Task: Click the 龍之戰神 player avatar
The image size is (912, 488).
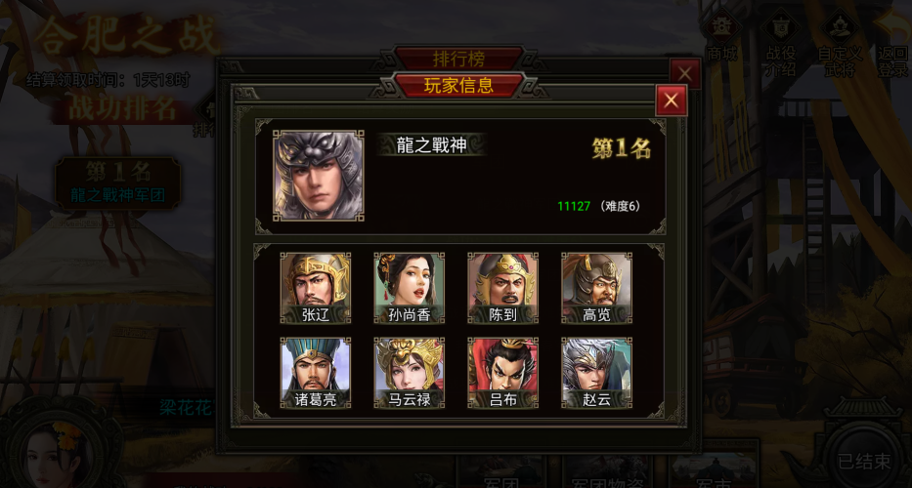Action: tap(318, 176)
